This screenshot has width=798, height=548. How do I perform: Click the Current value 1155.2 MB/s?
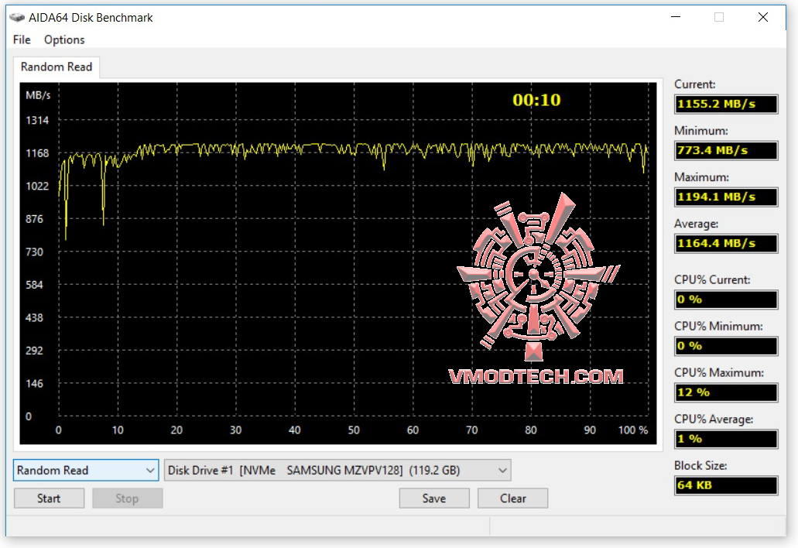[726, 104]
